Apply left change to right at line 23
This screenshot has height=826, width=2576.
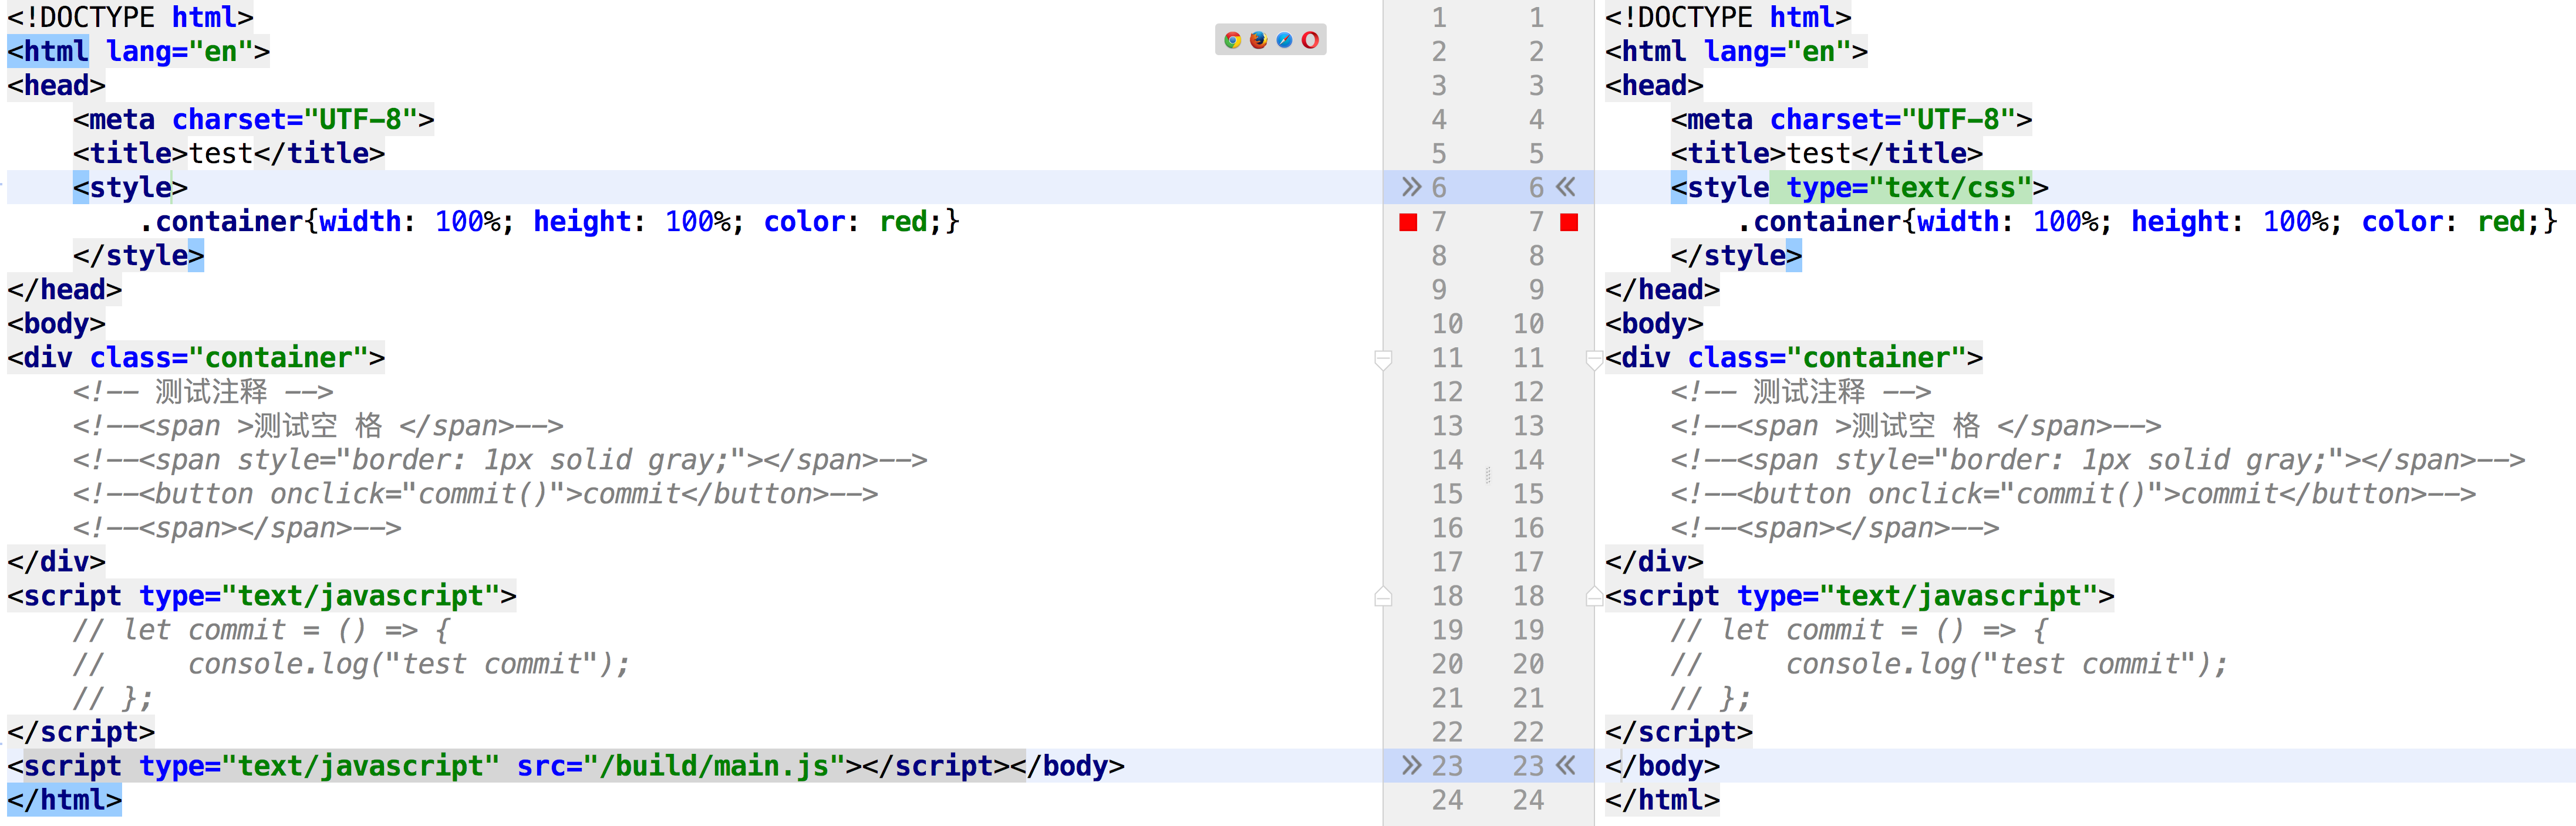pos(1411,766)
